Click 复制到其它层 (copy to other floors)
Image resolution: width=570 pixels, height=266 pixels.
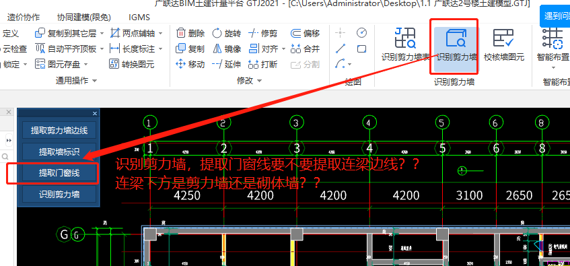click(65, 34)
